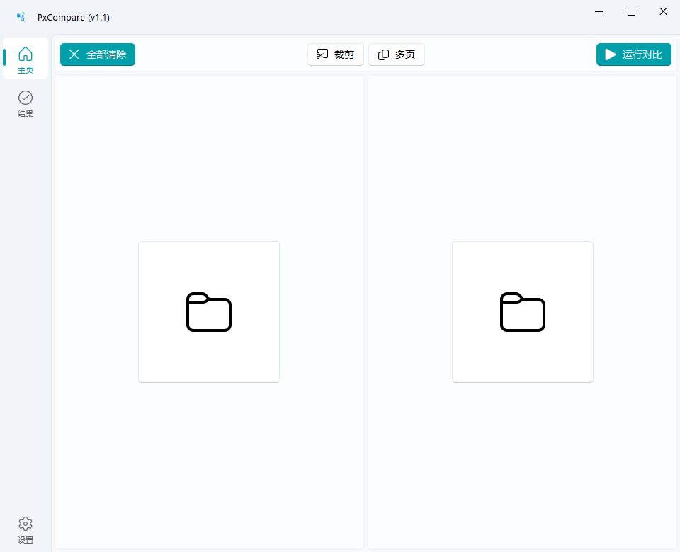Minimize the PxCompare window
The width and height of the screenshot is (680, 552).
(x=599, y=12)
